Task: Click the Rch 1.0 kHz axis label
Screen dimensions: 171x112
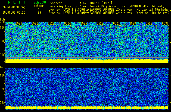Action: [x=2, y=75]
